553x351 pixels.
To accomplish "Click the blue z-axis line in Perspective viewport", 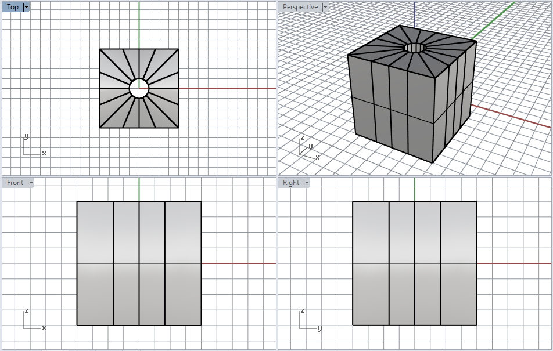I will 415,15.
